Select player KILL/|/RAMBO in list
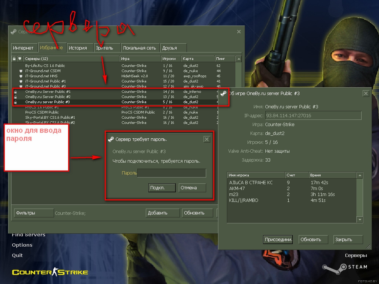379x284 pixels. click(292, 200)
